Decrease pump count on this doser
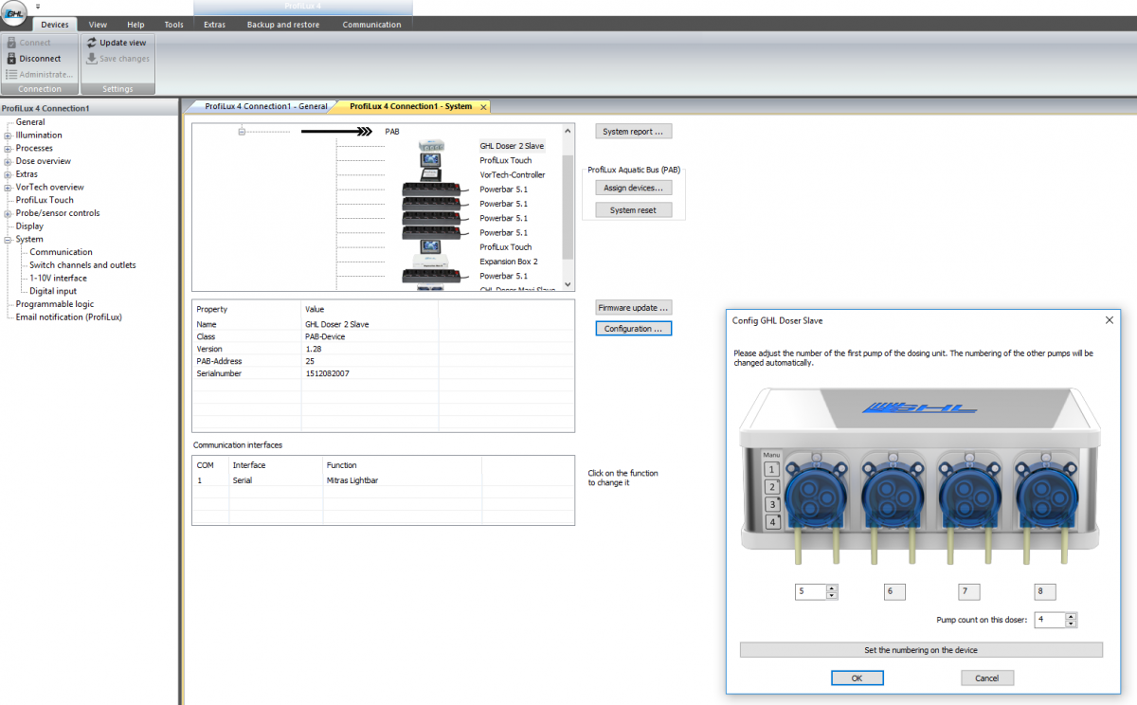The image size is (1137, 705). (1071, 624)
